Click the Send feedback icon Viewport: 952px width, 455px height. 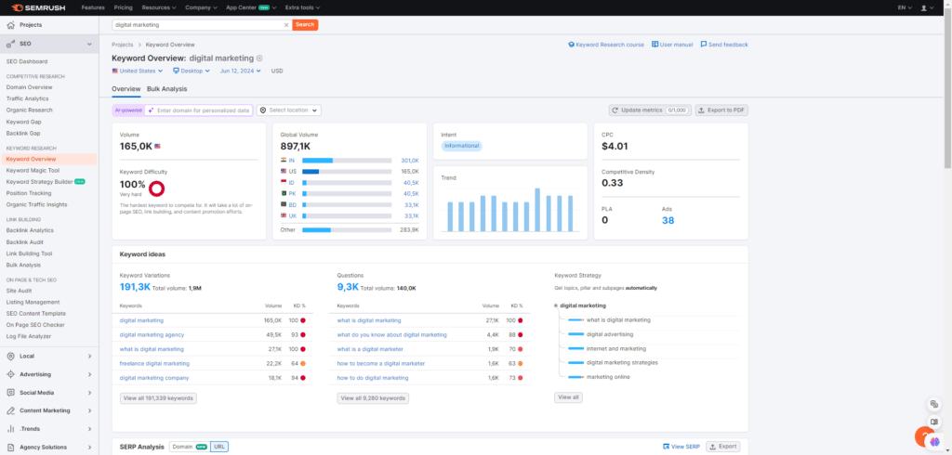(x=704, y=45)
